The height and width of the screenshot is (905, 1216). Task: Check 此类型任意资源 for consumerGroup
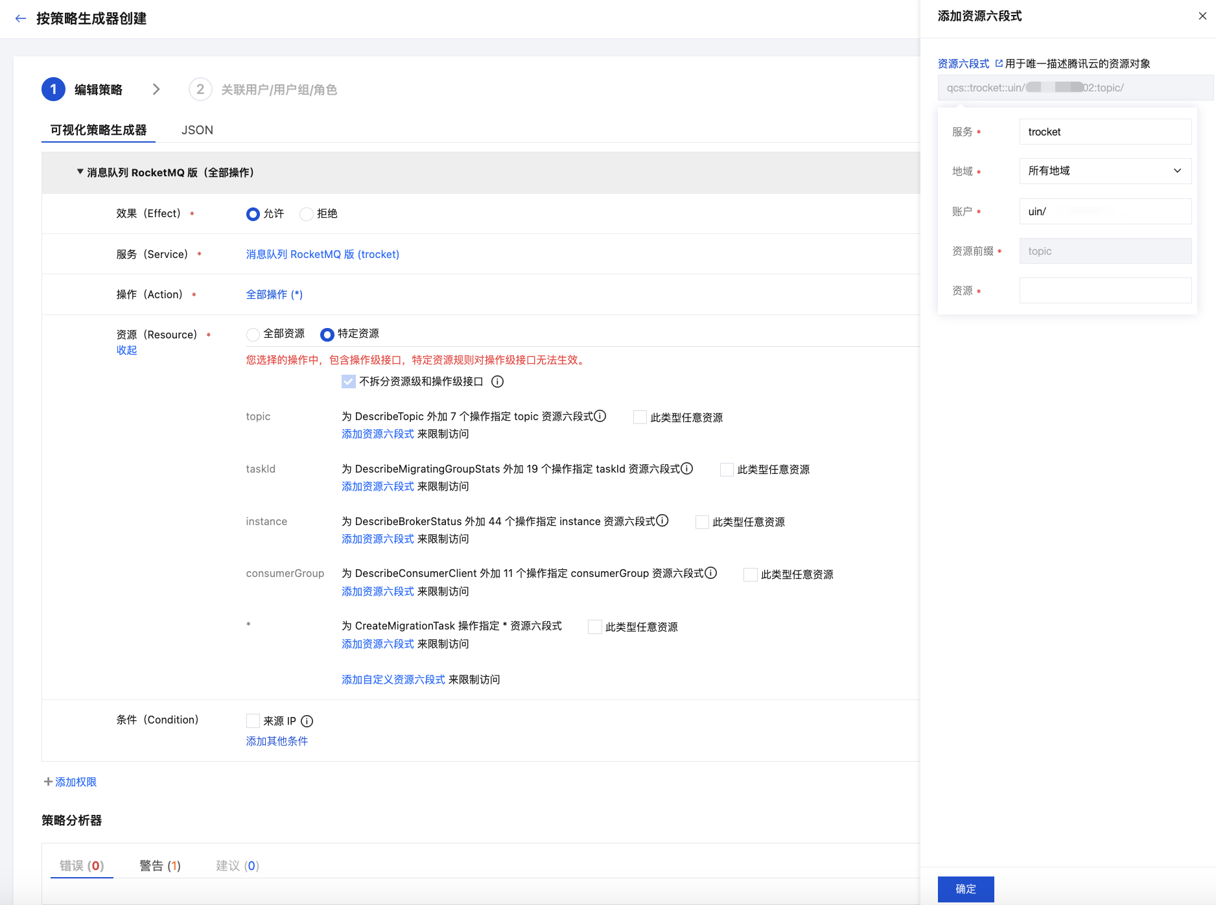(x=751, y=575)
